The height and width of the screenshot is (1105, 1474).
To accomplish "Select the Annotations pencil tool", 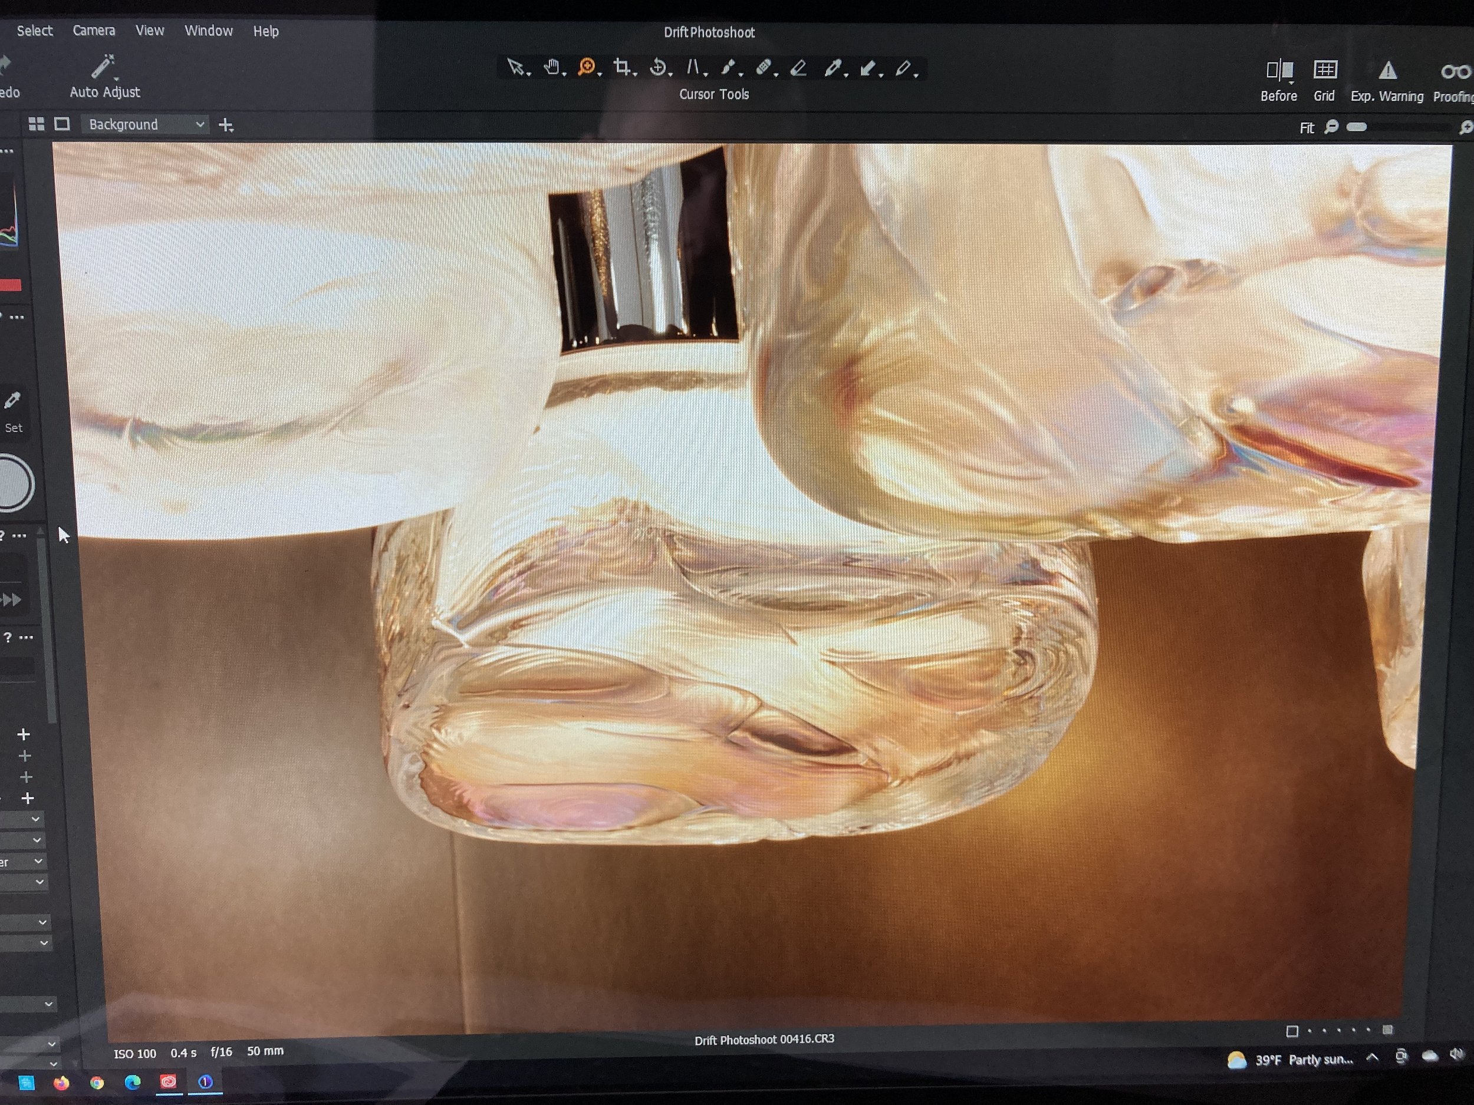I will click(903, 68).
